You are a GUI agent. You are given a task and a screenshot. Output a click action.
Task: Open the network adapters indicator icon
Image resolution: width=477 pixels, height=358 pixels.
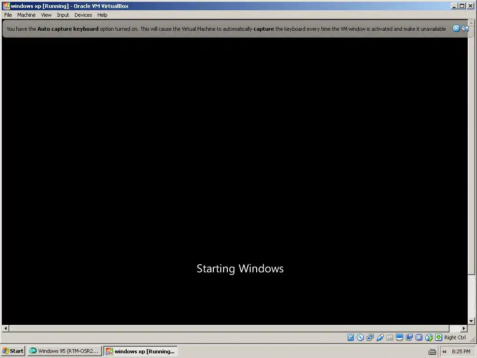tap(370, 337)
